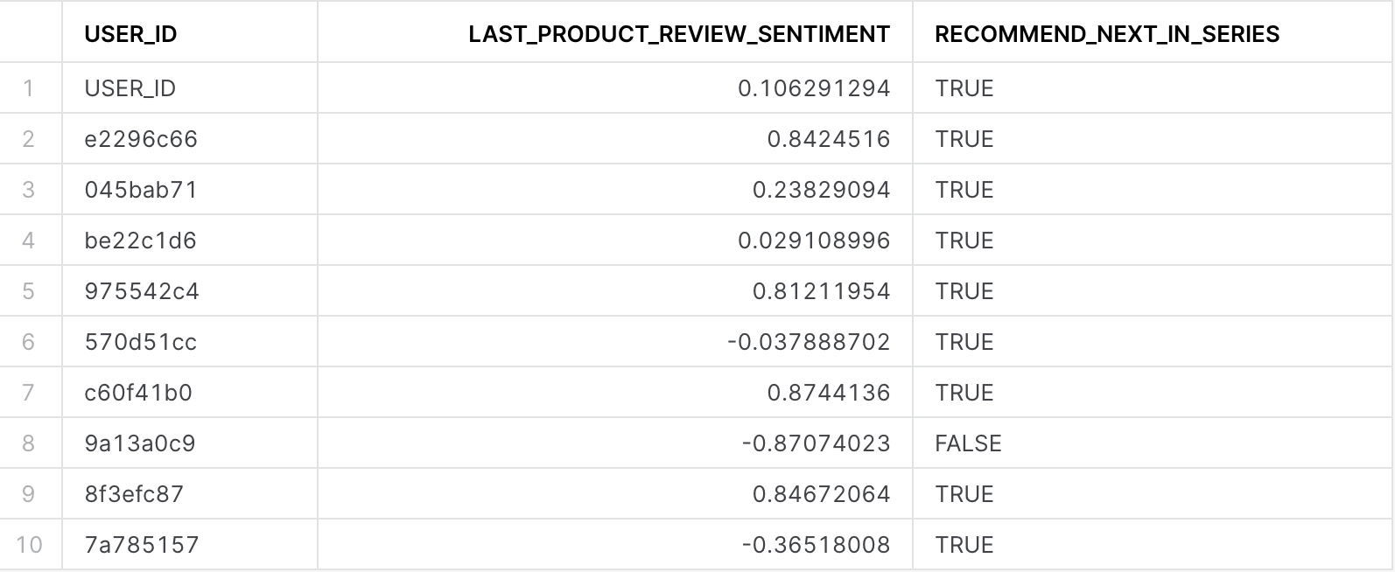
Task: Click user ID cell 045bab71
Action: point(190,190)
